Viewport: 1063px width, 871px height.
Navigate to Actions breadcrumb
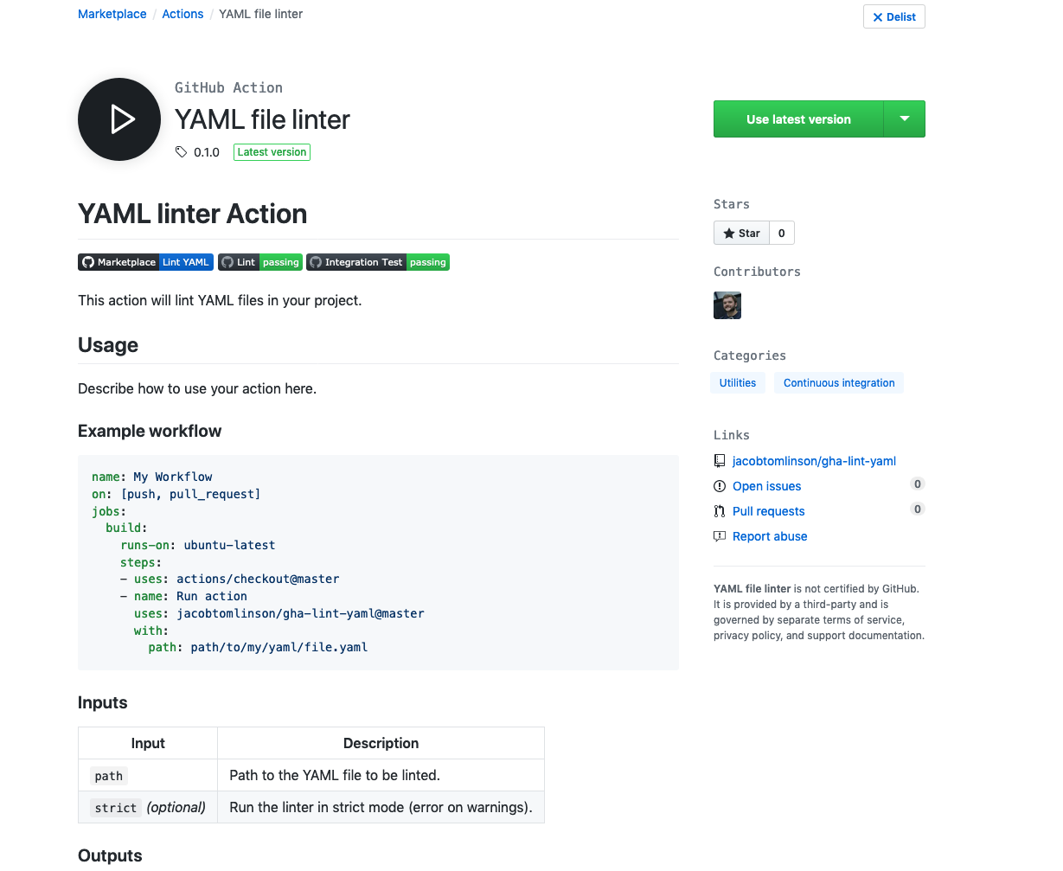[183, 14]
